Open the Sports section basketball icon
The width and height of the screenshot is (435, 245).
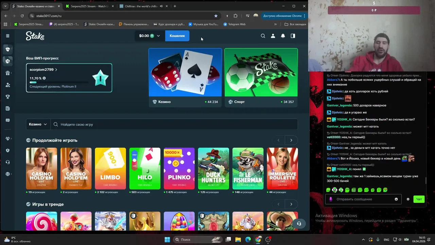click(7, 61)
